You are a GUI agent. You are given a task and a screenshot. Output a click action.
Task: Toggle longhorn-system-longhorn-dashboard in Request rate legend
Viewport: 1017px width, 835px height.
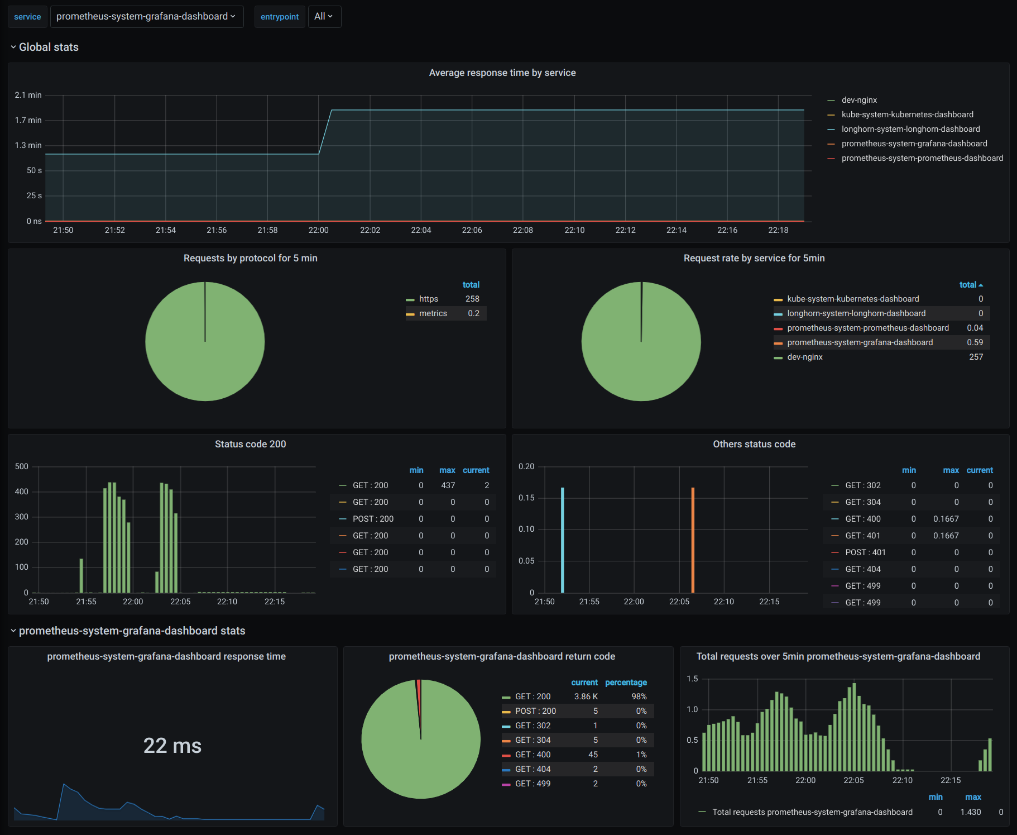tap(856, 314)
